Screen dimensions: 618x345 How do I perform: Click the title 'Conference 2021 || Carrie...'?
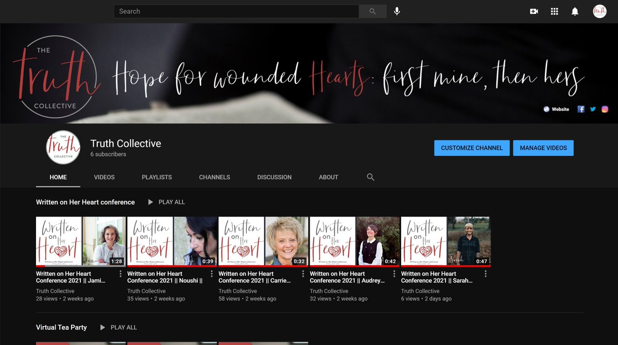click(254, 281)
